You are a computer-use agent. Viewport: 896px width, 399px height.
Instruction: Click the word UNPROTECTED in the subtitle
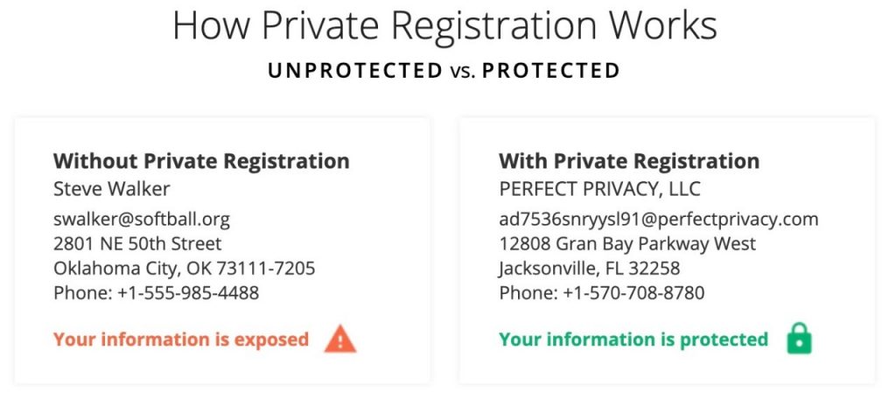tap(355, 71)
